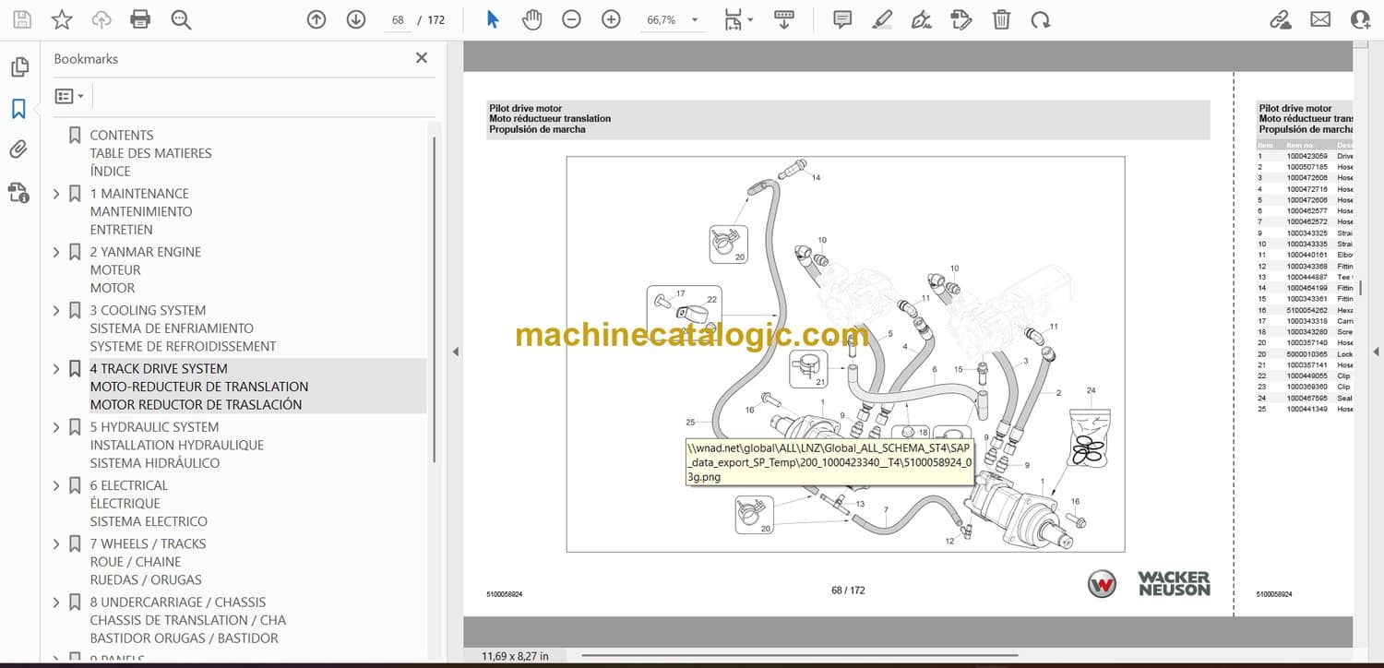Toggle the Bookmarks panel icon in sidebar
Viewport: 1384px width, 668px height.
point(18,109)
